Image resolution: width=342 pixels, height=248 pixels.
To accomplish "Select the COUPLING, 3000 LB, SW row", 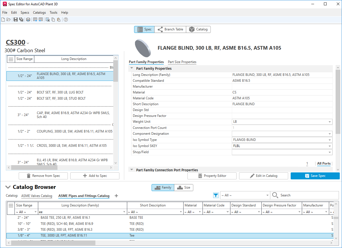I will [x=60, y=131].
